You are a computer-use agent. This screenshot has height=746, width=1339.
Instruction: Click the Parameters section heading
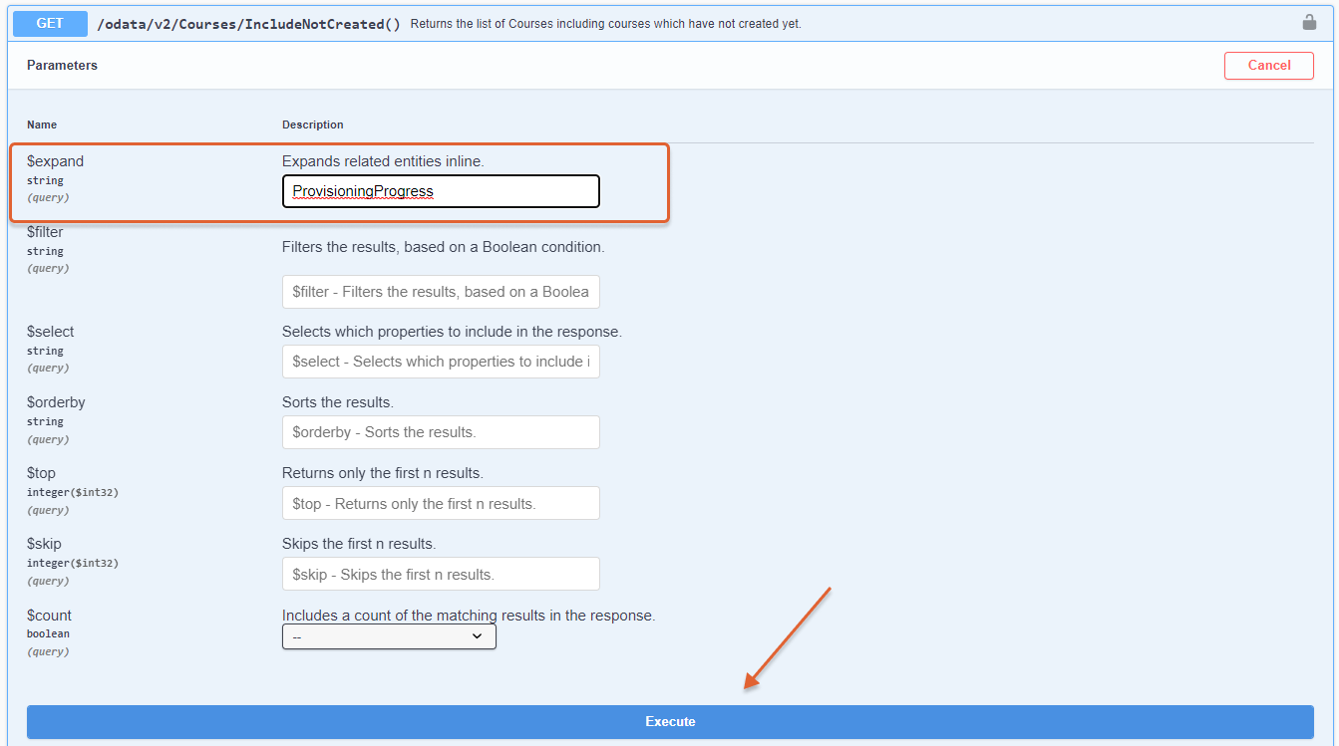62,66
